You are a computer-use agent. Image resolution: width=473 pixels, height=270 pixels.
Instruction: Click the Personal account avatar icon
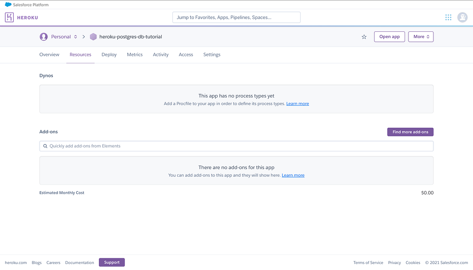click(43, 37)
